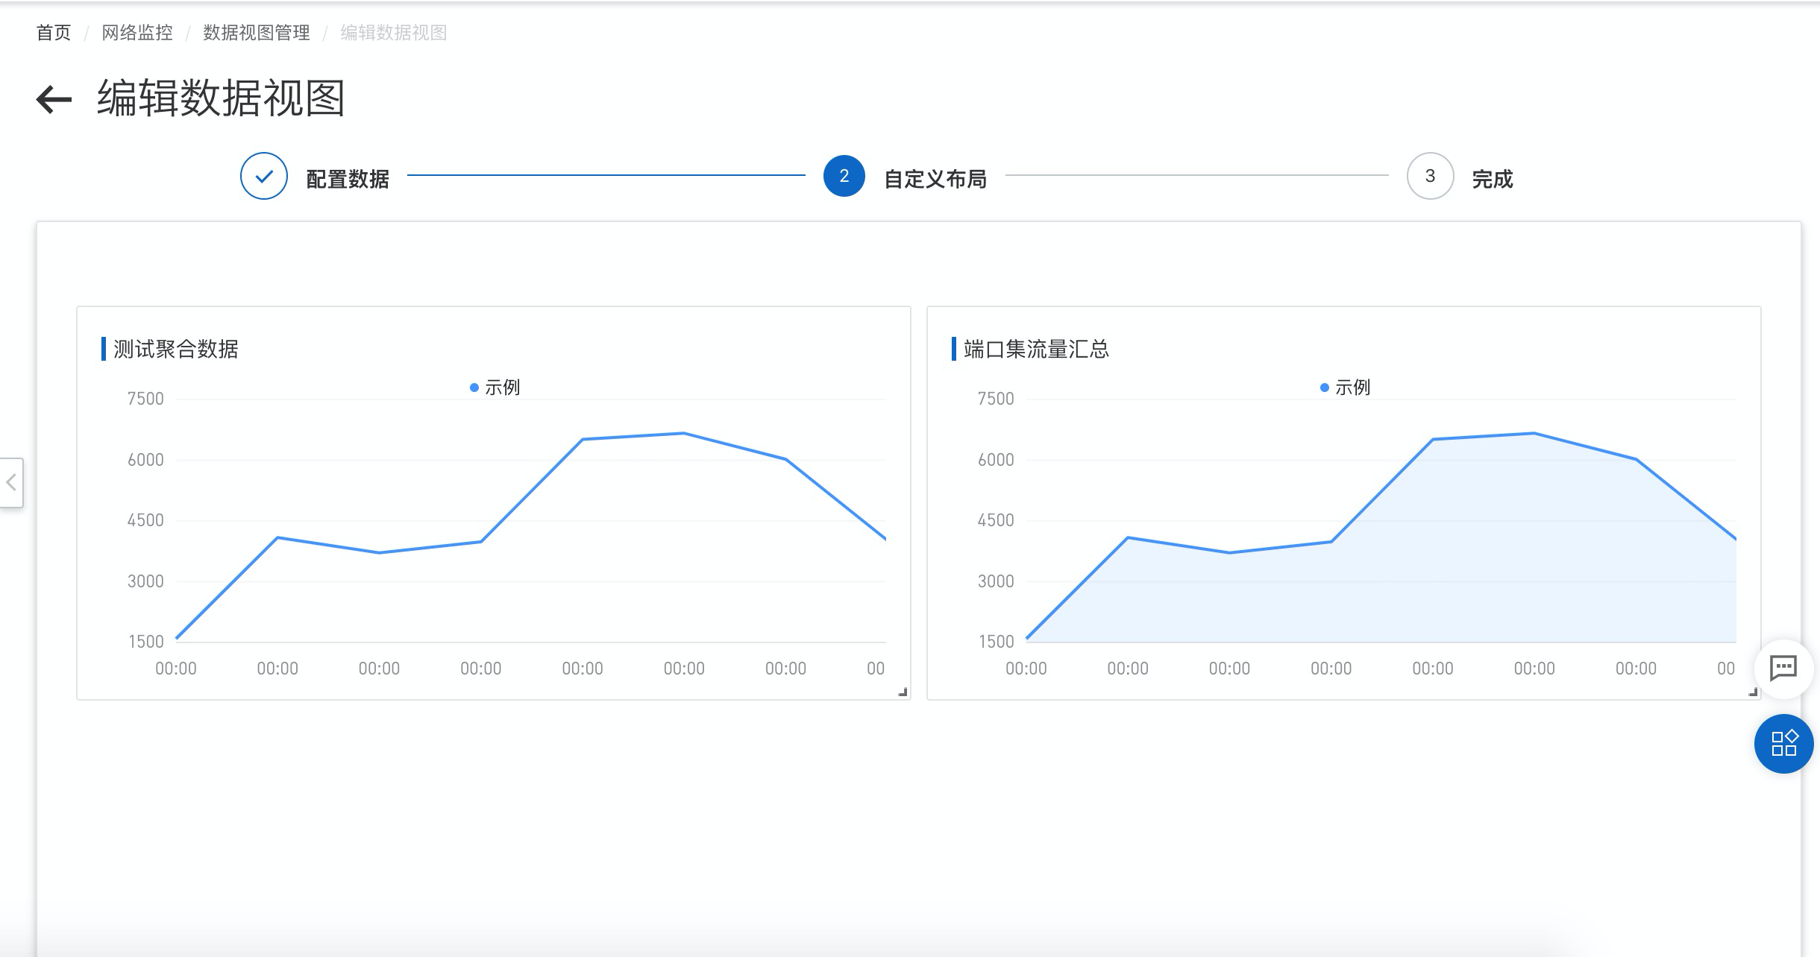The image size is (1820, 957).
Task: Click the line chart in 测试聚合数据 card
Action: click(531, 522)
